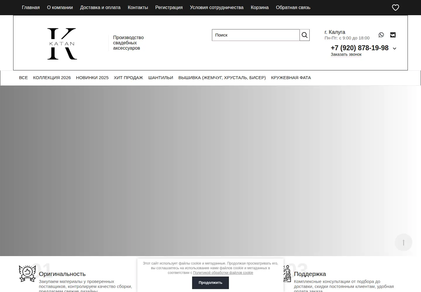Image resolution: width=421 pixels, height=292 pixels.
Task: Expand the phone numbers chevron
Action: [394, 48]
